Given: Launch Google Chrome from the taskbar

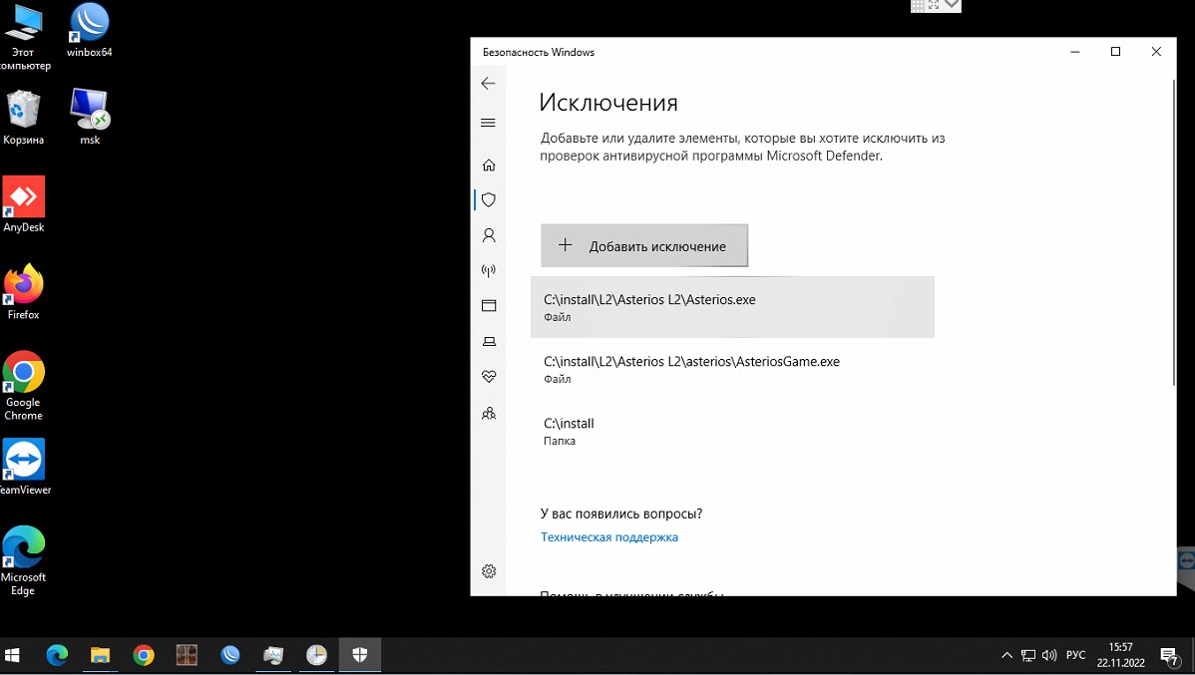Looking at the screenshot, I should [144, 655].
